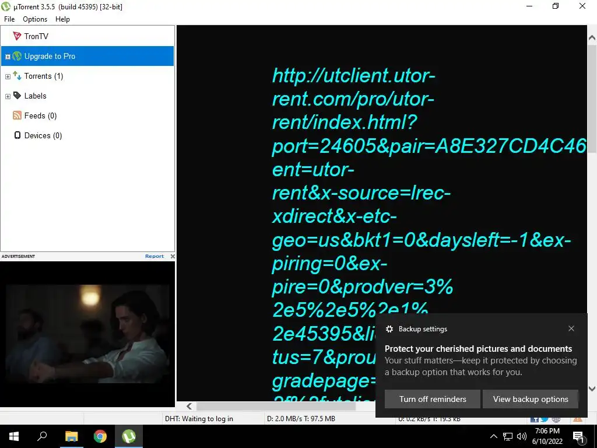
Task: Click the vertical scrollbar up arrow
Action: coord(592,38)
